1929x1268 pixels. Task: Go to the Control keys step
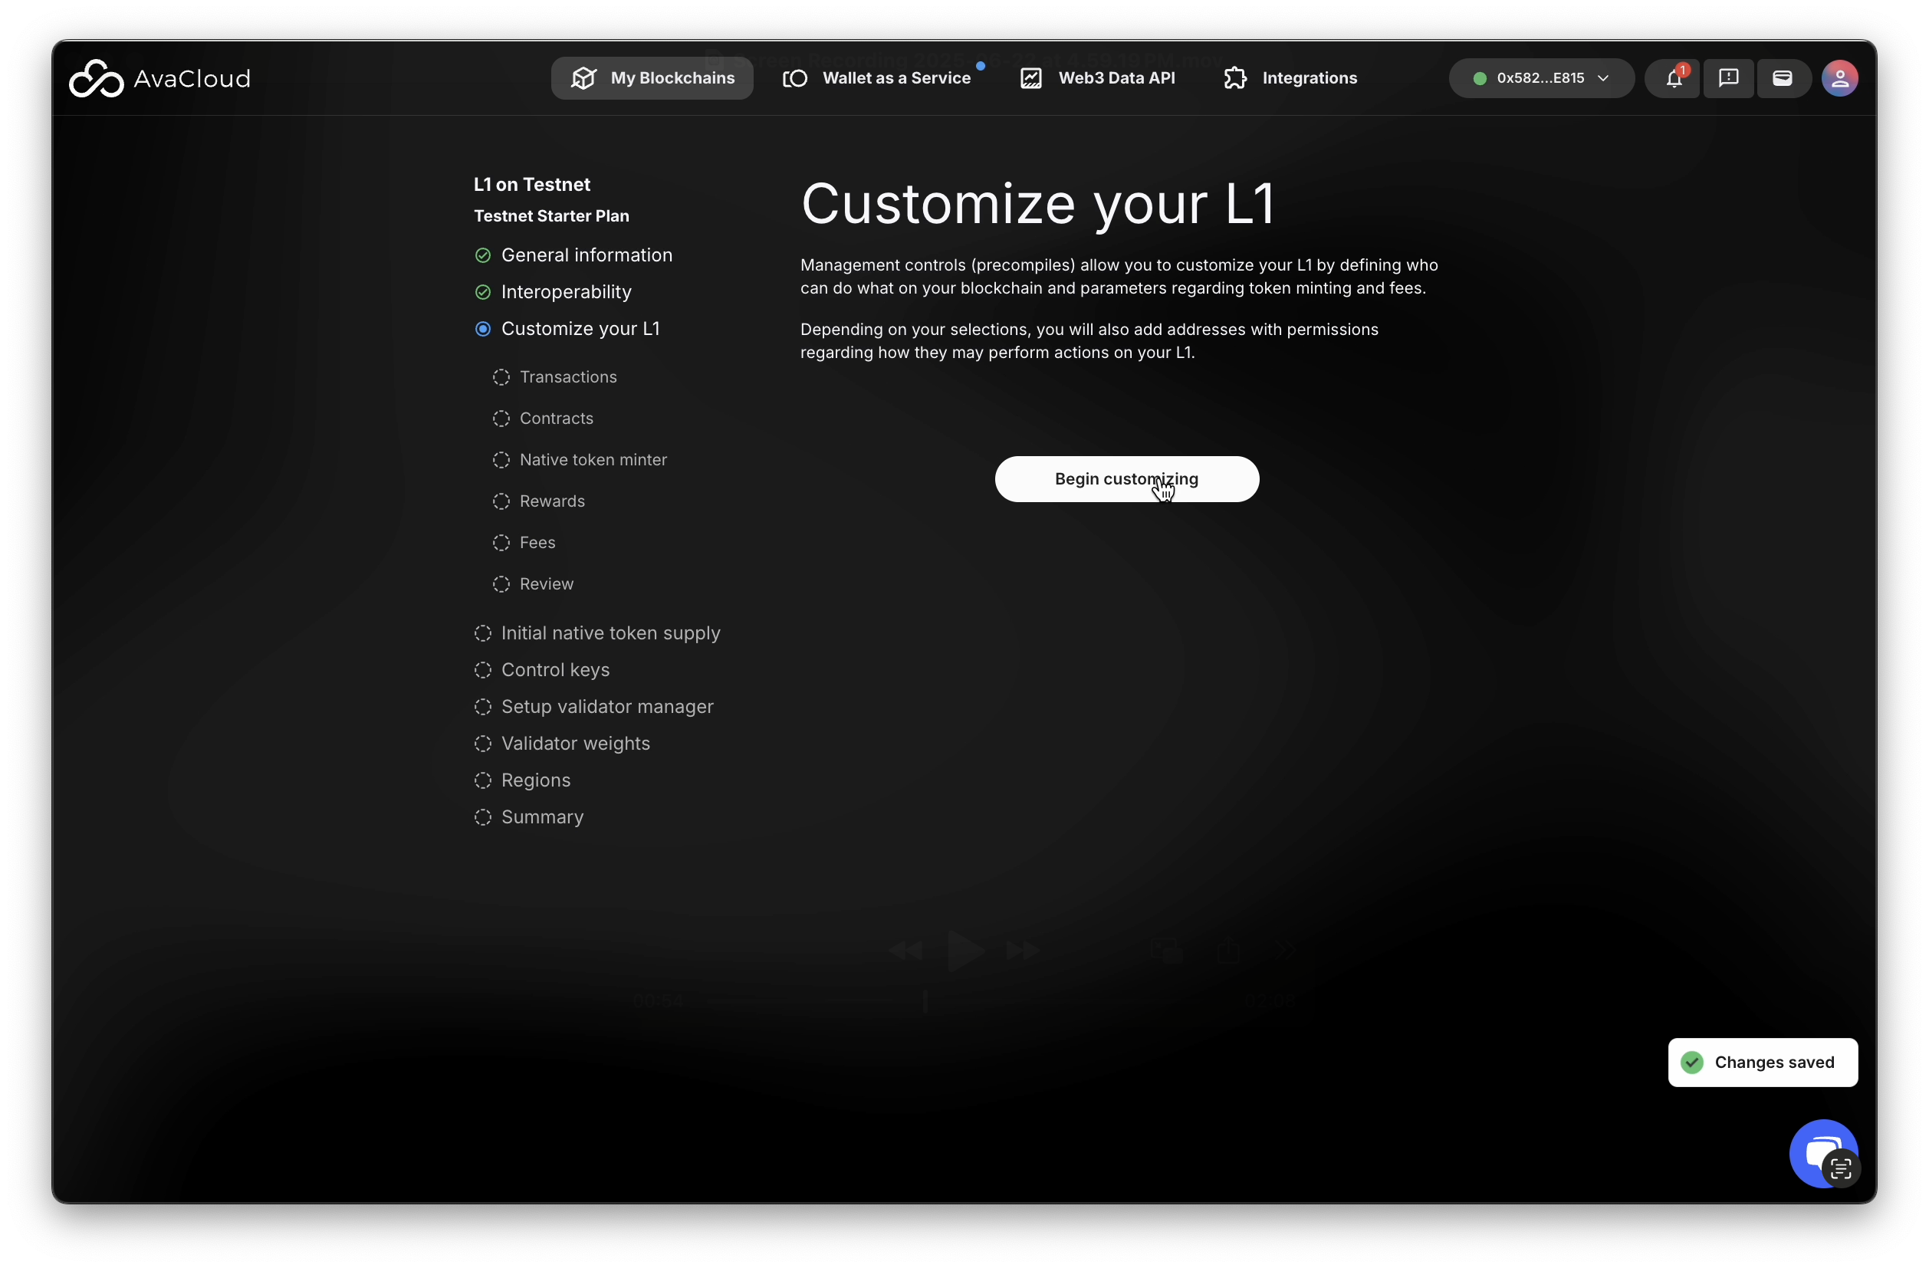(x=554, y=670)
